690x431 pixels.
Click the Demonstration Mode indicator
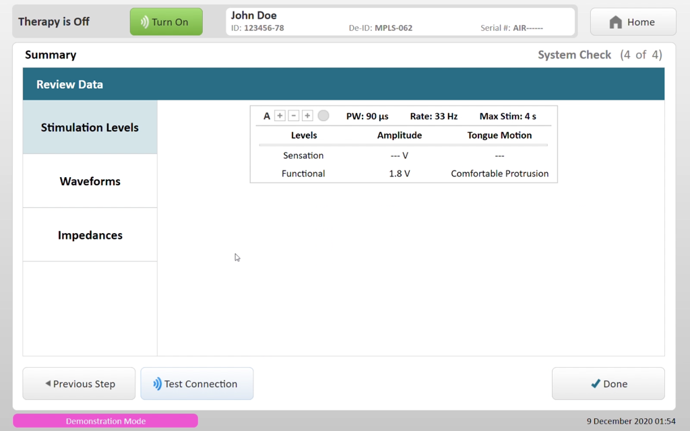(106, 421)
